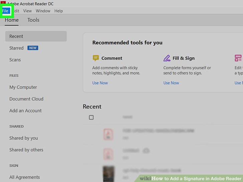Screen dimensions: 243x182
Task: Show files Shared by you
Action: [24, 138]
